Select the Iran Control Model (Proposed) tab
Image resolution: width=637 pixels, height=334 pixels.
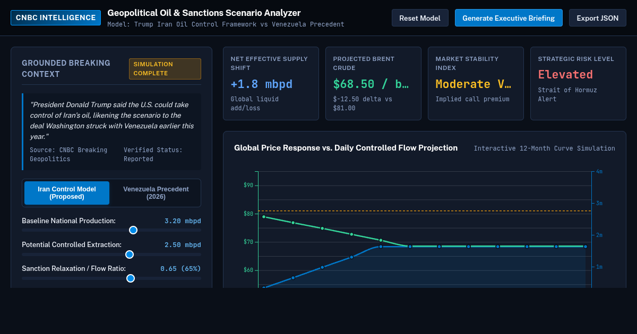coord(67,193)
